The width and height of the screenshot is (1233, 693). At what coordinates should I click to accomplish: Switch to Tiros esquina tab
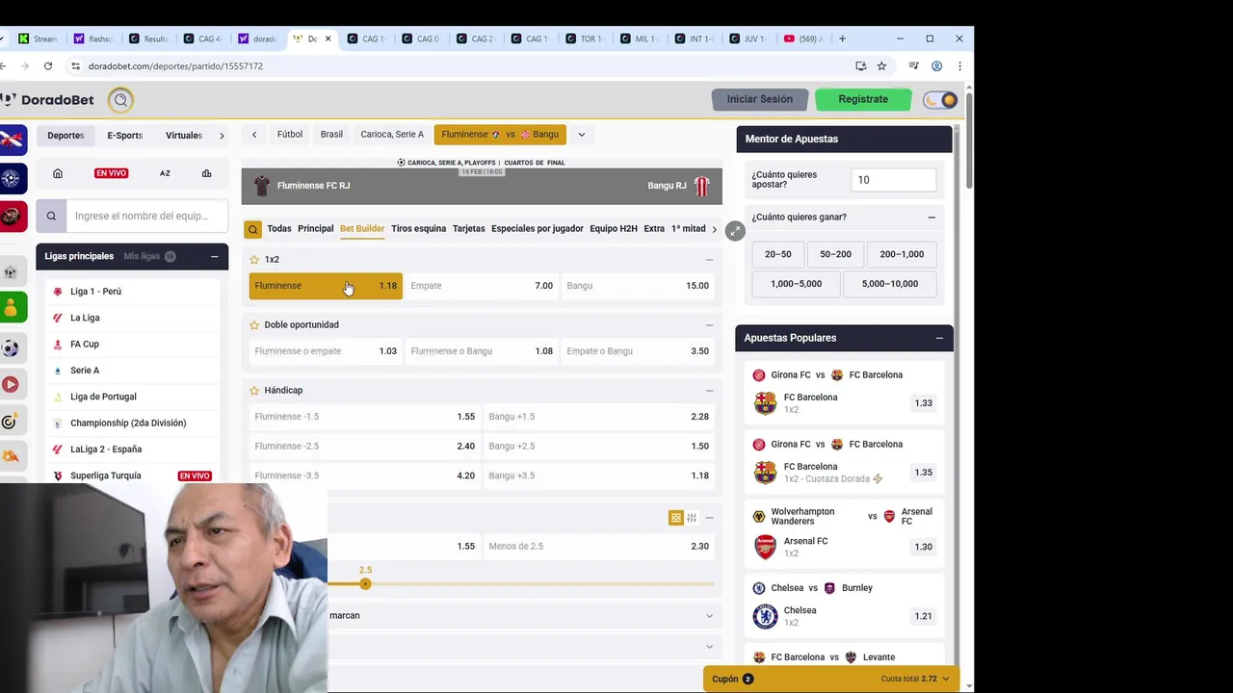click(x=418, y=229)
